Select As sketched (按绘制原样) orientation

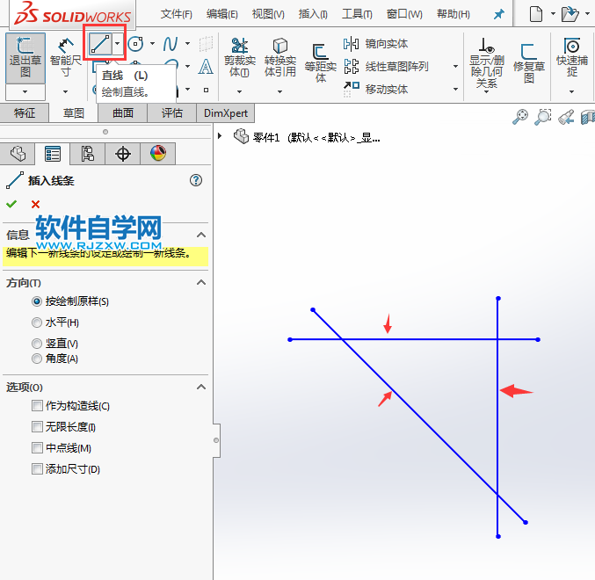click(37, 301)
